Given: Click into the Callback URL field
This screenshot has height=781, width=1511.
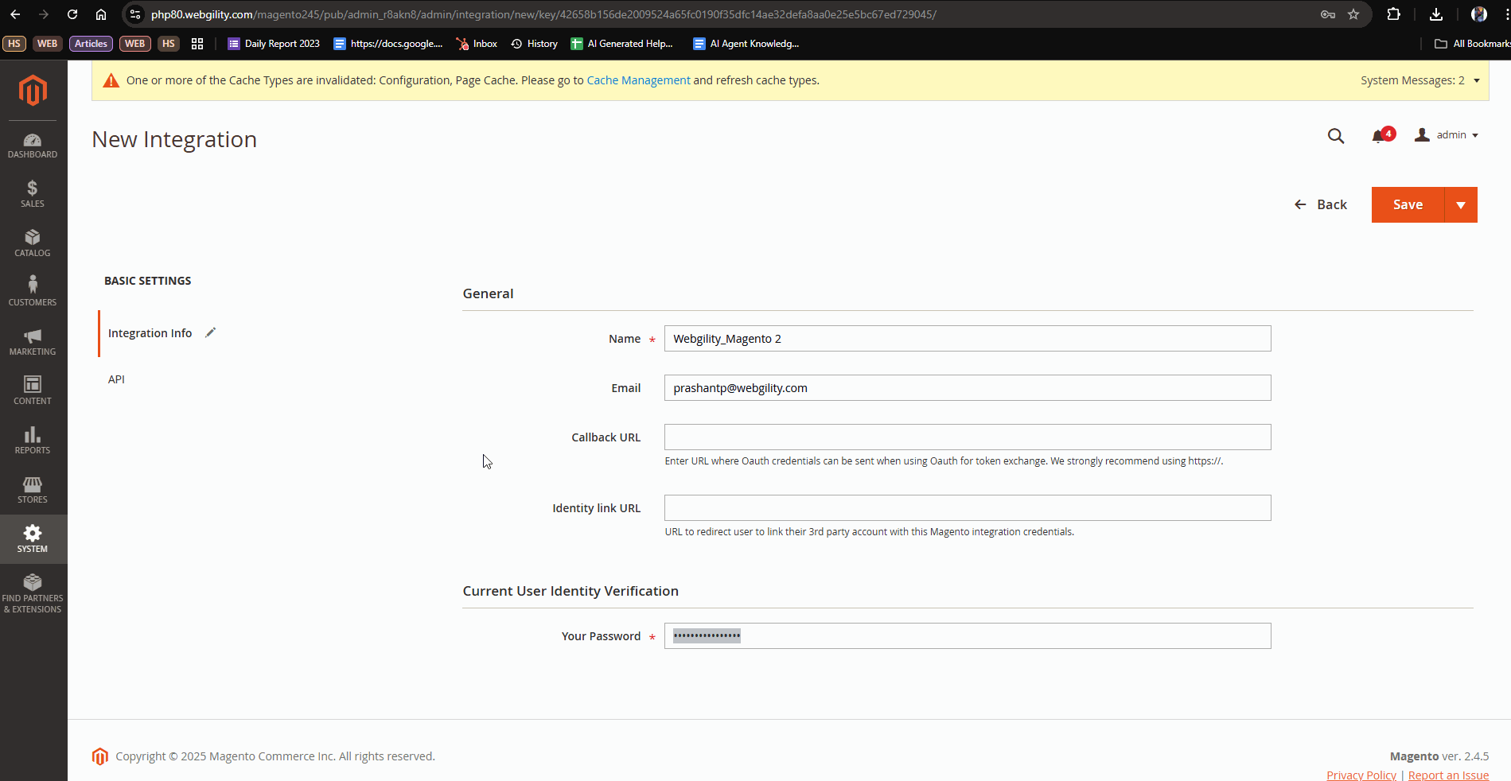Looking at the screenshot, I should pyautogui.click(x=967, y=437).
